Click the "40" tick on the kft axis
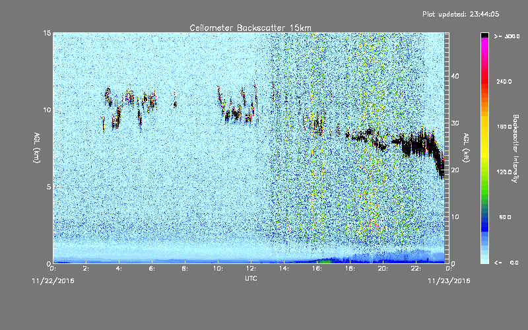528x330 pixels. tap(455, 76)
